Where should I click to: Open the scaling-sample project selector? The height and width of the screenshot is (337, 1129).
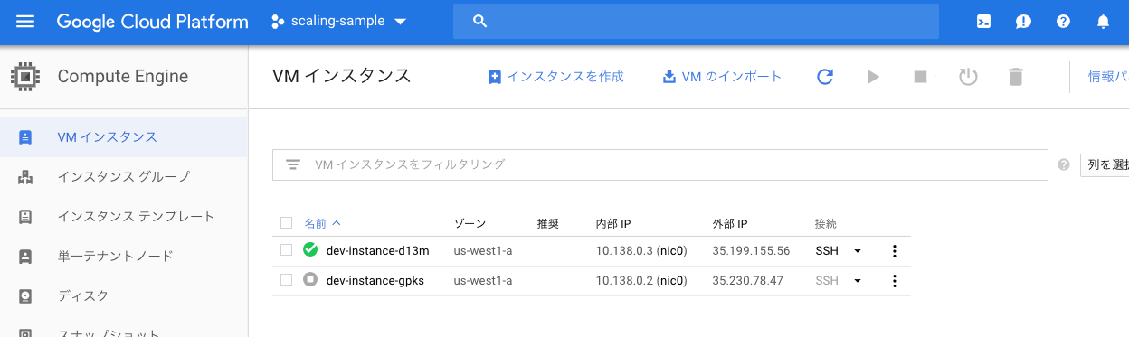(x=339, y=21)
